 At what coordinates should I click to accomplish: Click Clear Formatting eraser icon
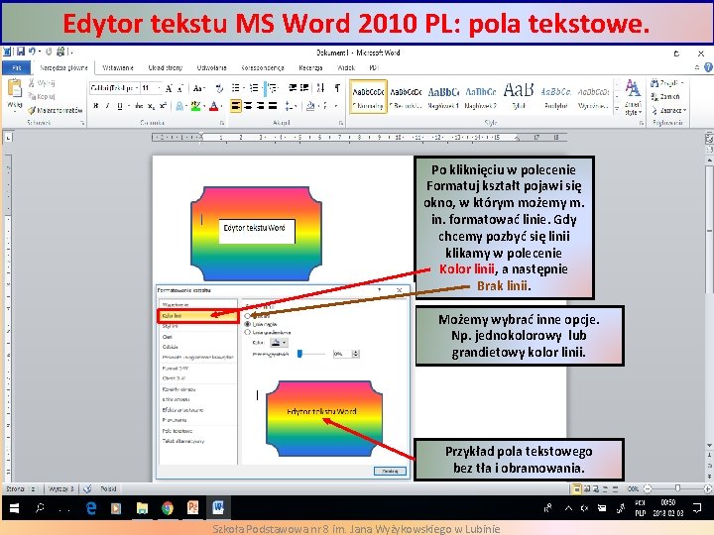[219, 88]
